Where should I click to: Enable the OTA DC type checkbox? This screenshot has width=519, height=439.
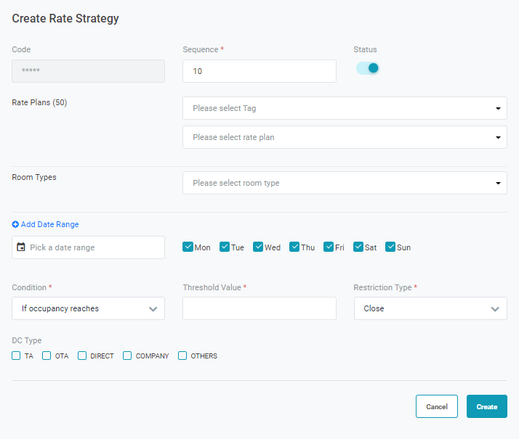tap(47, 356)
